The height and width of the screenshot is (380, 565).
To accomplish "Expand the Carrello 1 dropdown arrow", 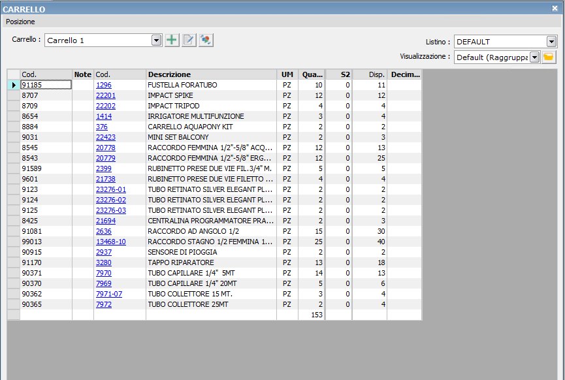I will coord(156,40).
